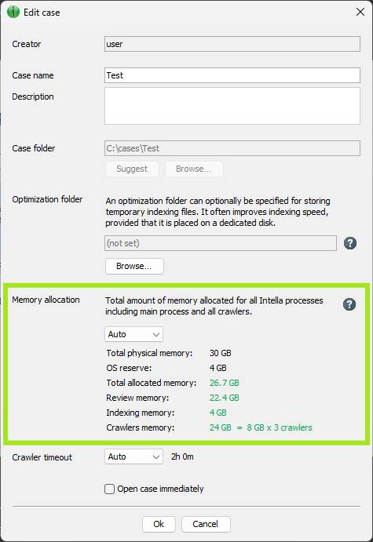Focus the Description text area

click(x=232, y=106)
